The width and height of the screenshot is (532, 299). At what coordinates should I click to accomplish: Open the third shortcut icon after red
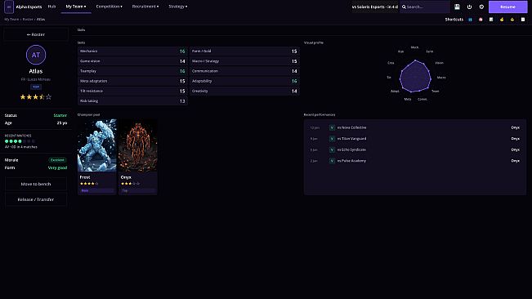491,20
